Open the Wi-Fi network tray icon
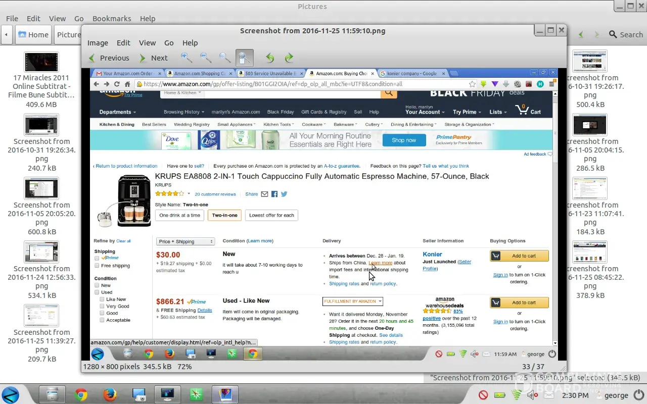This screenshot has width=647, height=404. click(516, 395)
